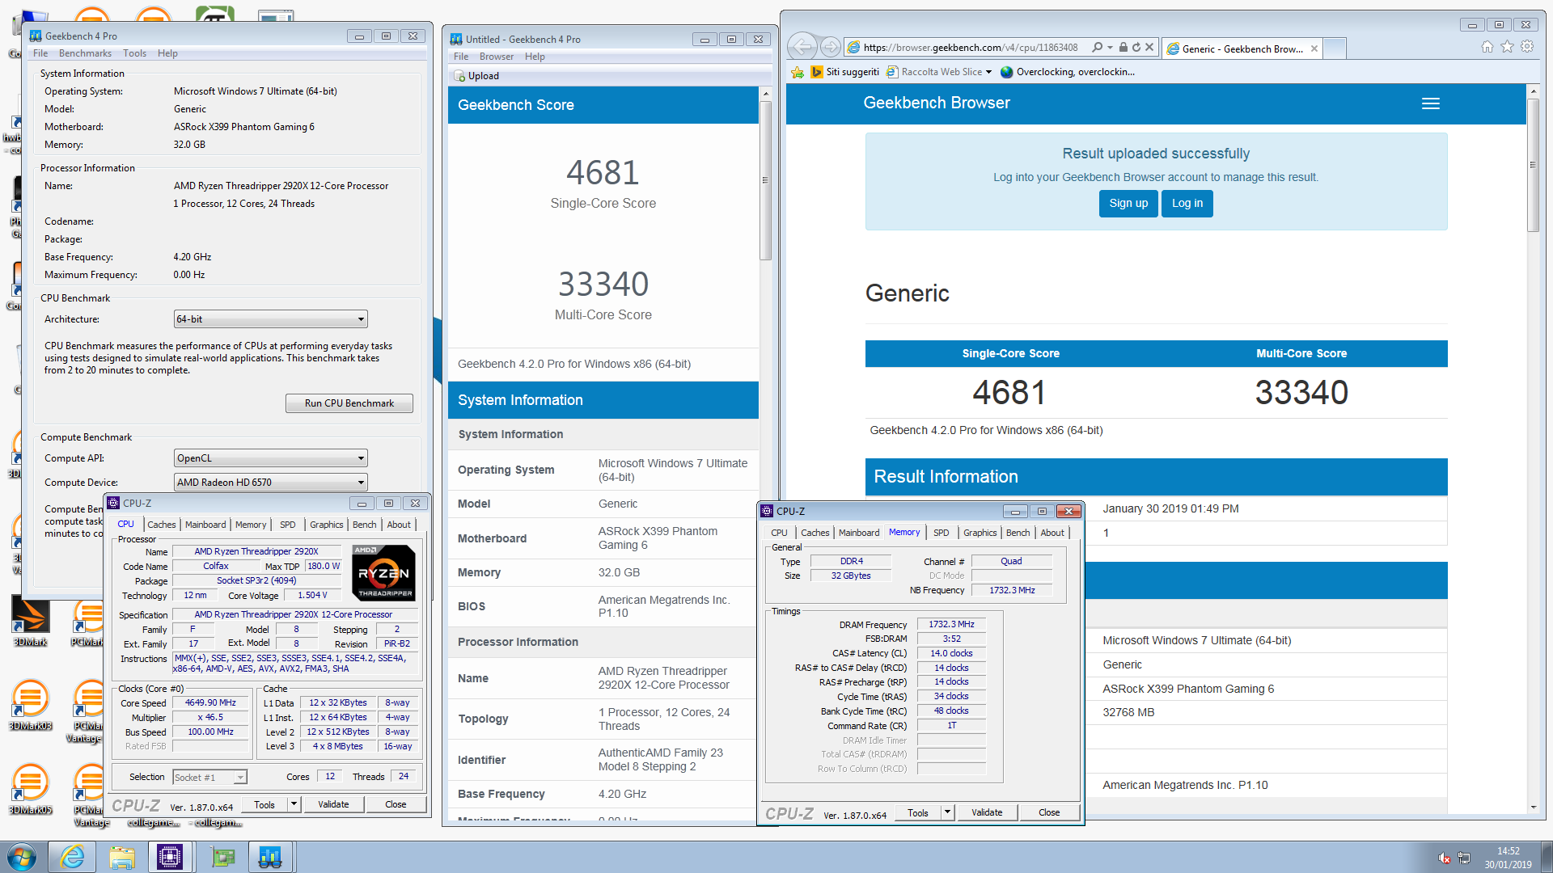This screenshot has width=1553, height=873.
Task: Click the Run CPU Benchmark button
Action: click(x=349, y=403)
